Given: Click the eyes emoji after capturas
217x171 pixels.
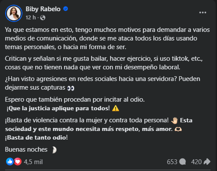Looking at the screenshot, I should point(71,88).
